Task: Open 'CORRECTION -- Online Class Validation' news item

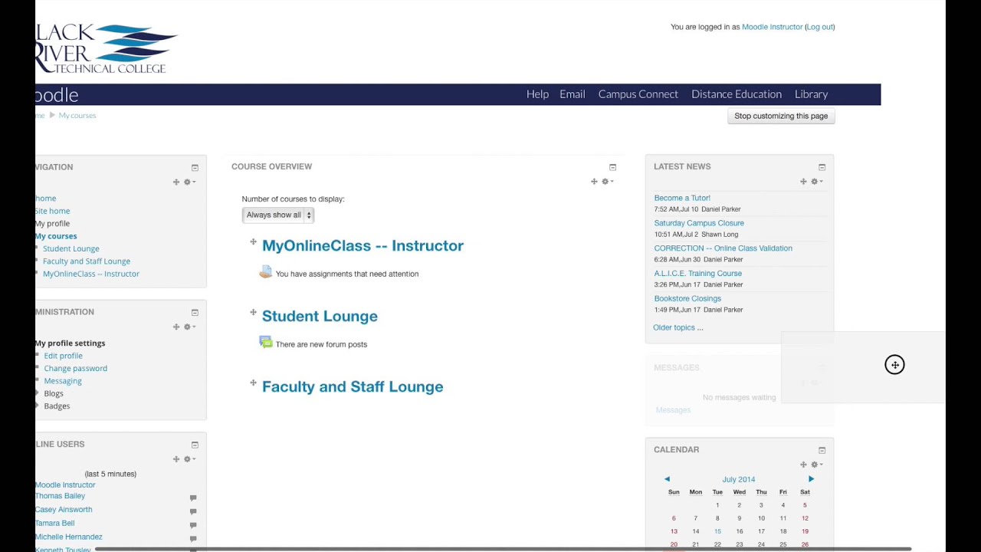Action: (x=723, y=248)
